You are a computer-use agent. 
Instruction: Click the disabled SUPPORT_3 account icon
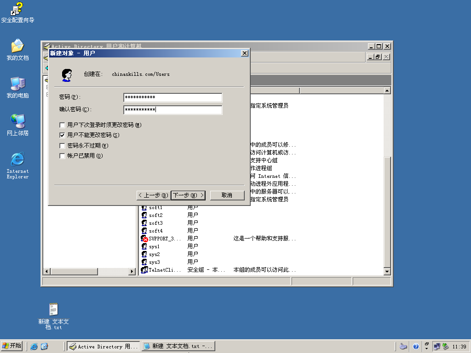tap(144, 239)
